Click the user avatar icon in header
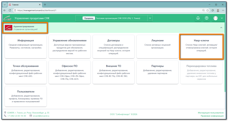This screenshot has width=228, height=121. 216,18
